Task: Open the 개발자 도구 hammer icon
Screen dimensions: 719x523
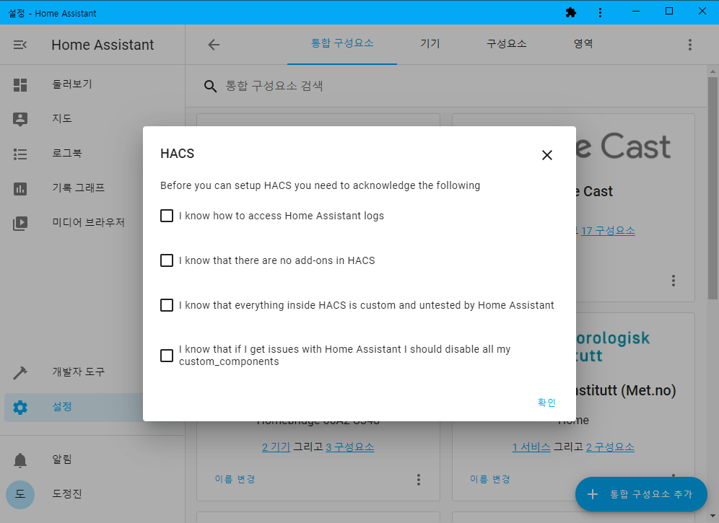Action: coord(20,373)
